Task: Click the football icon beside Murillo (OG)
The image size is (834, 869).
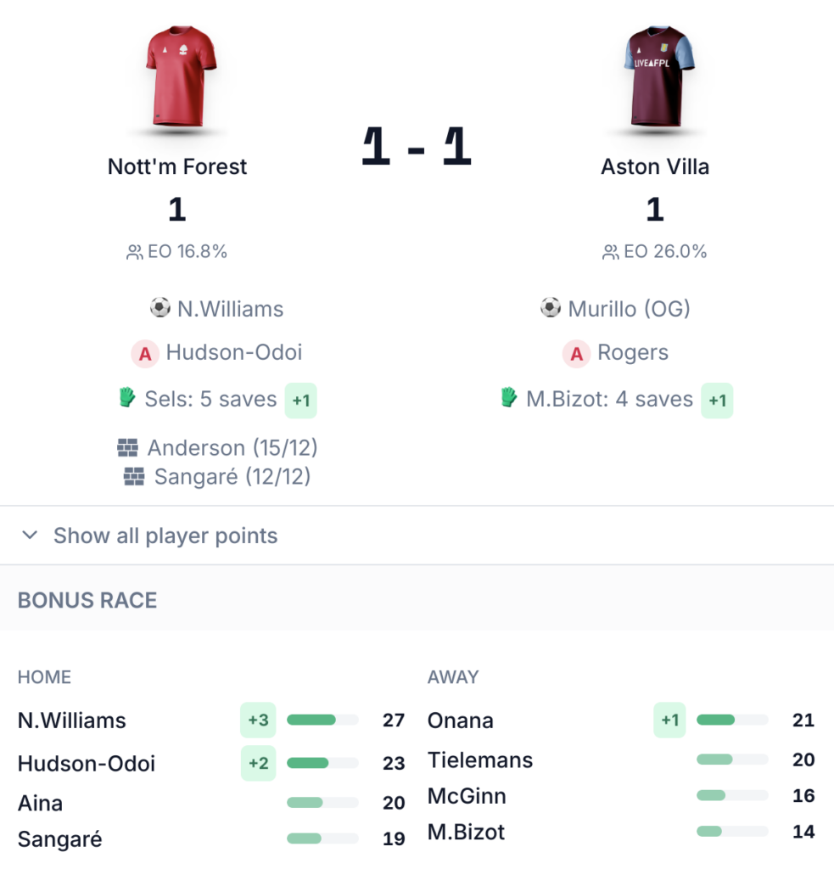Action: (x=551, y=308)
